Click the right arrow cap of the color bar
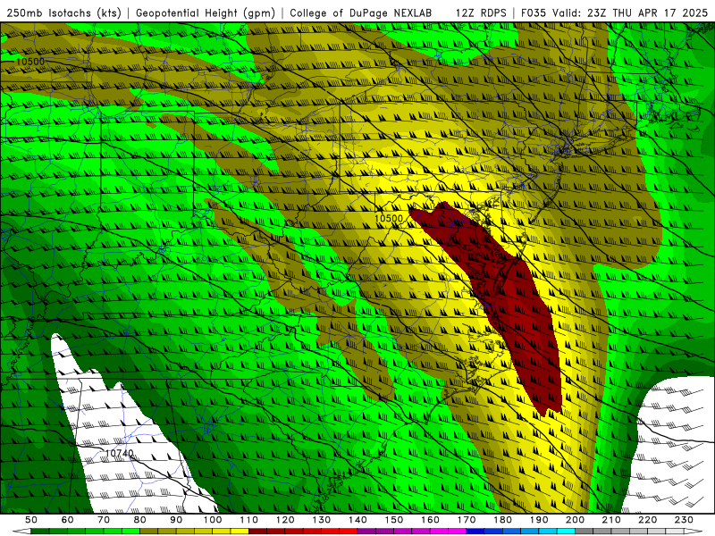The image size is (715, 536). 694,532
